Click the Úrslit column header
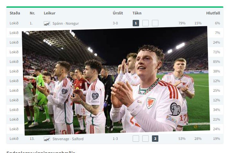Viewport: 230px width, 153px height. tap(118, 13)
